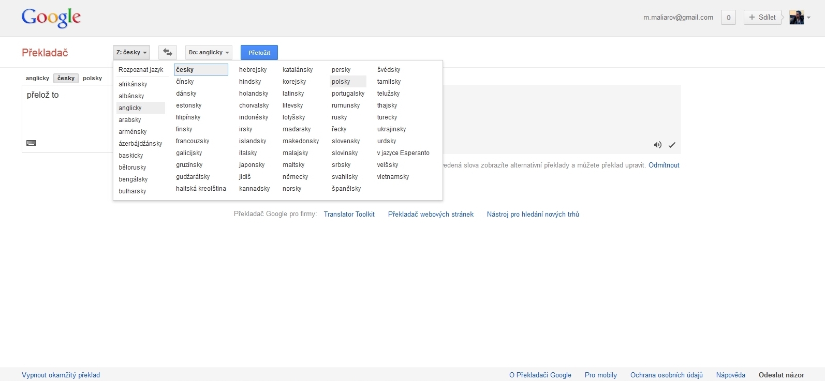
Task: Choose persky from language list
Action: (x=341, y=70)
